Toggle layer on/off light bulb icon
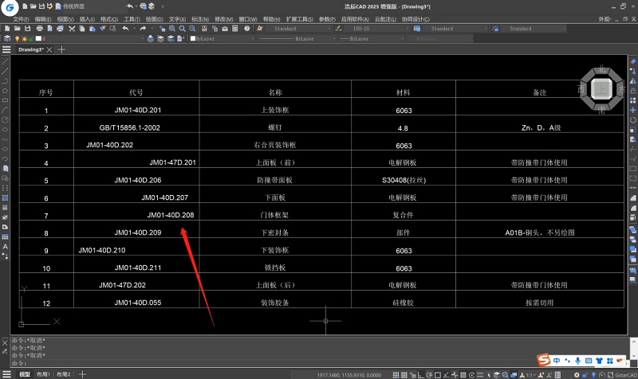The image size is (638, 379). click(17, 38)
